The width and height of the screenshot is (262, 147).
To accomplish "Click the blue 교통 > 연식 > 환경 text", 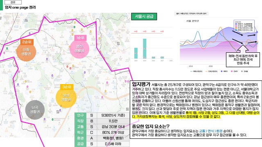I will click(211, 131).
